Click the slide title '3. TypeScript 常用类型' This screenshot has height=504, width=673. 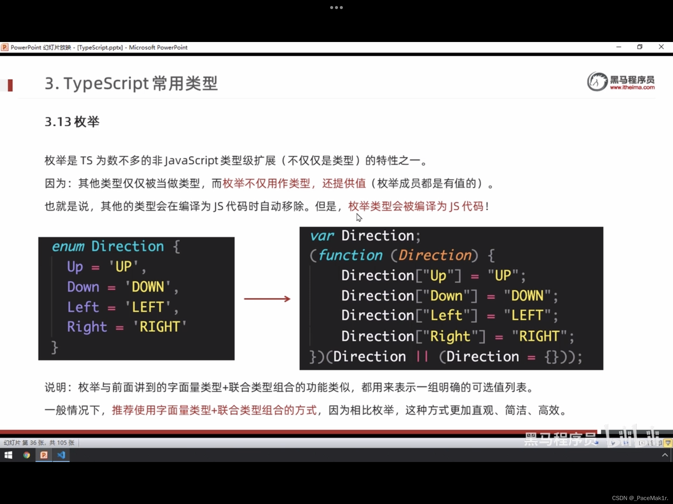131,83
